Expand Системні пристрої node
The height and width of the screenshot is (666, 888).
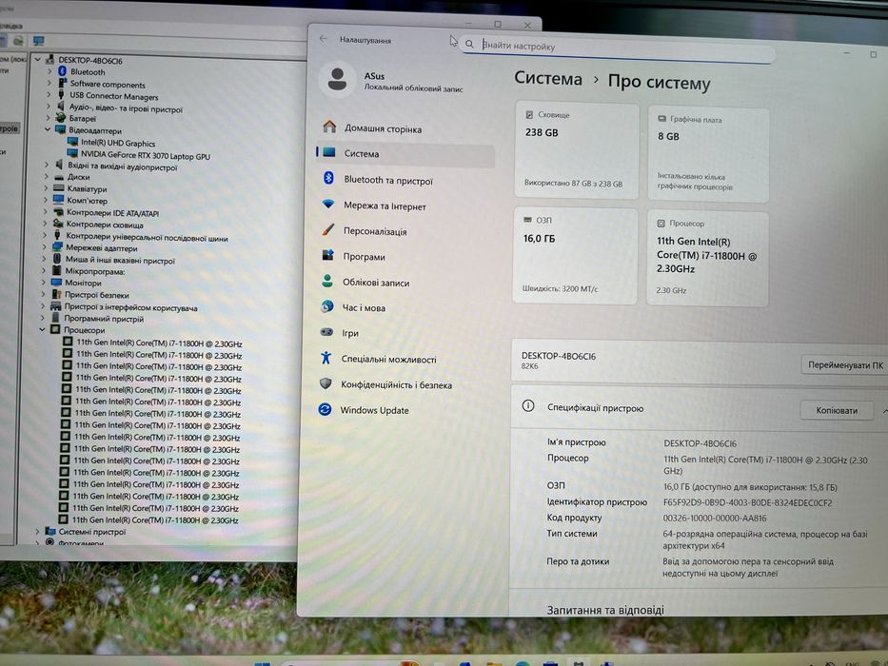point(37,531)
